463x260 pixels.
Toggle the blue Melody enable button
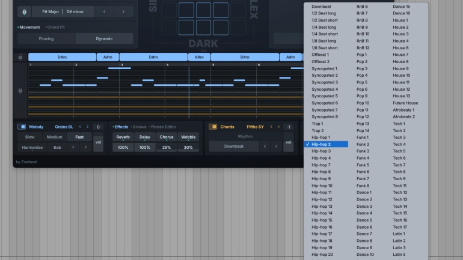(x=22, y=127)
